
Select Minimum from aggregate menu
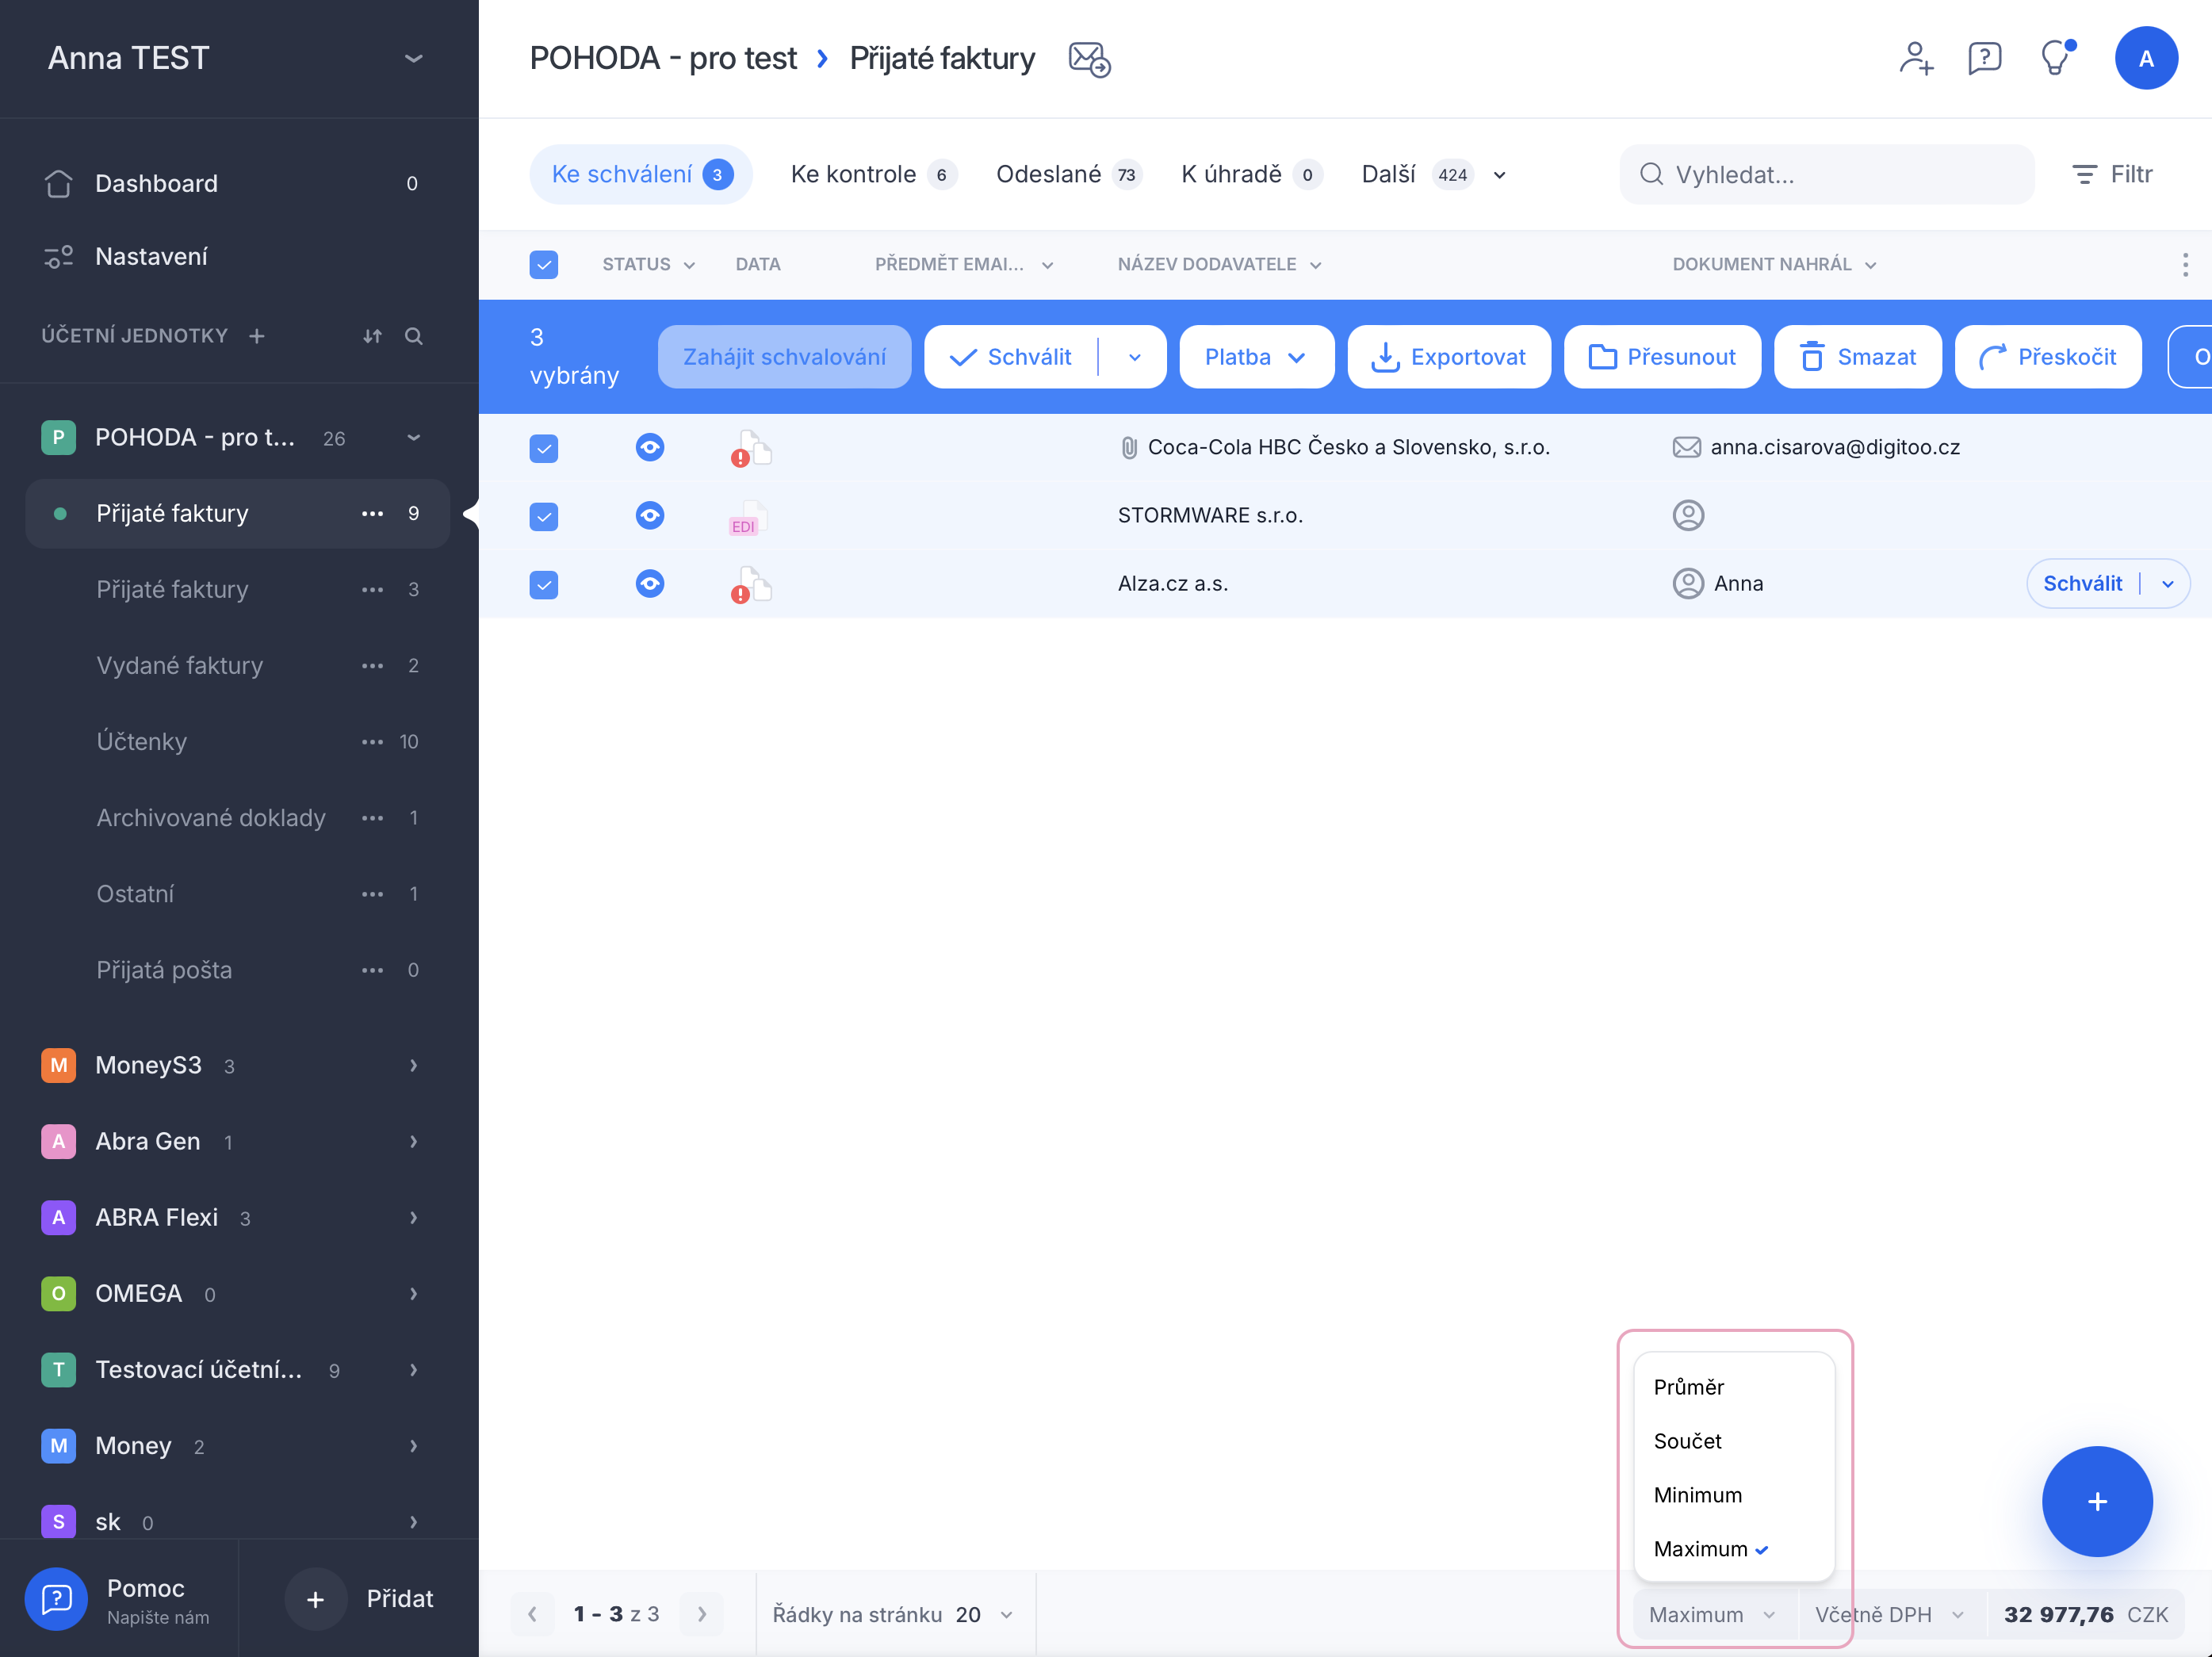1733,1495
